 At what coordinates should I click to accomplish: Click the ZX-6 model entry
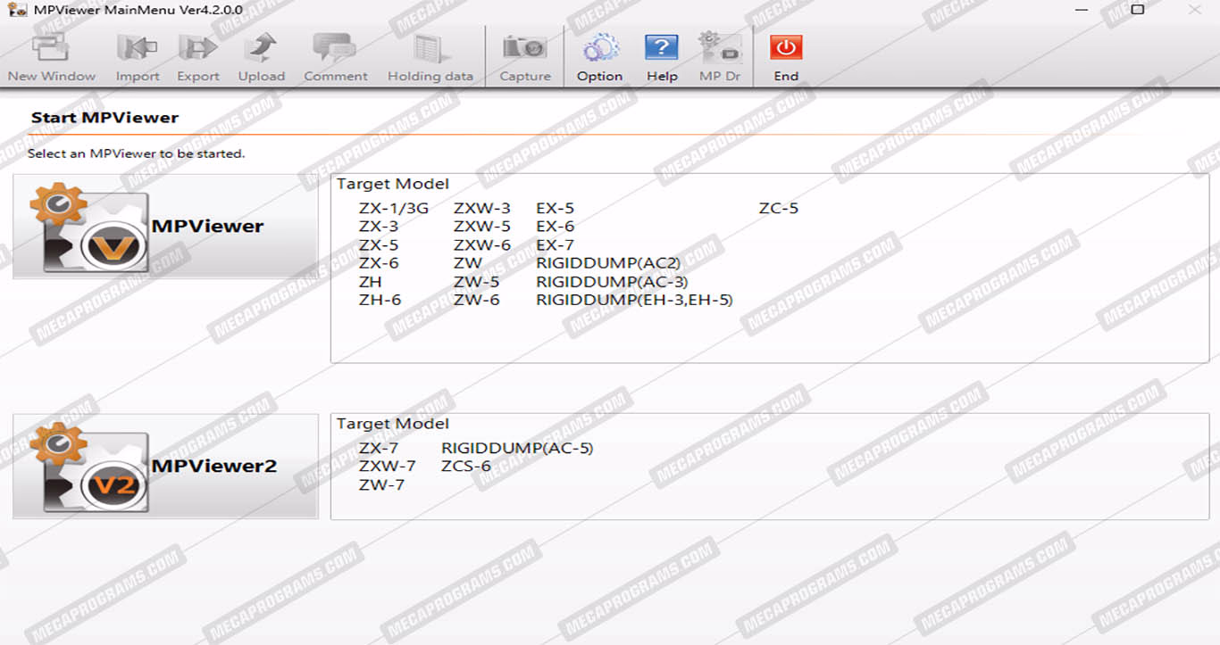click(379, 263)
